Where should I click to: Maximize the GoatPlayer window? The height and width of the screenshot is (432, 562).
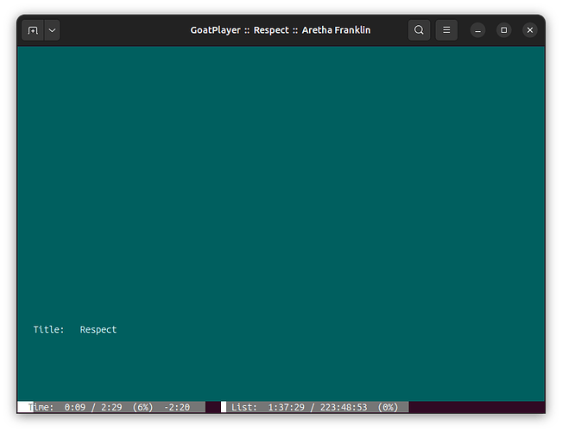click(504, 30)
